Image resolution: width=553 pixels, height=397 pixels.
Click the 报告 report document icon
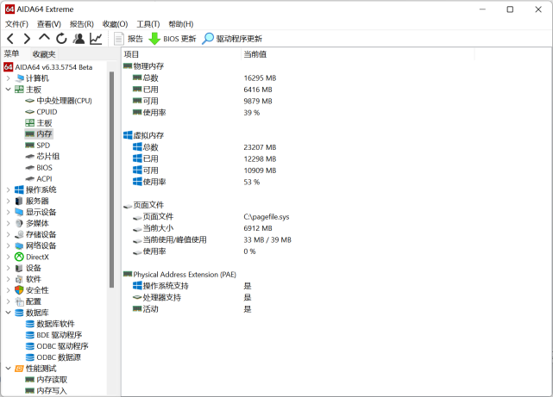pyautogui.click(x=119, y=39)
